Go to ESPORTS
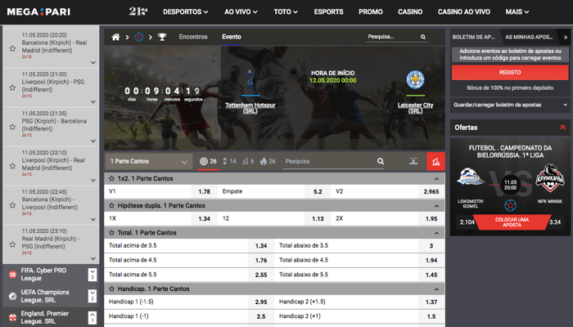Screen dimensions: 573x327 click(328, 12)
